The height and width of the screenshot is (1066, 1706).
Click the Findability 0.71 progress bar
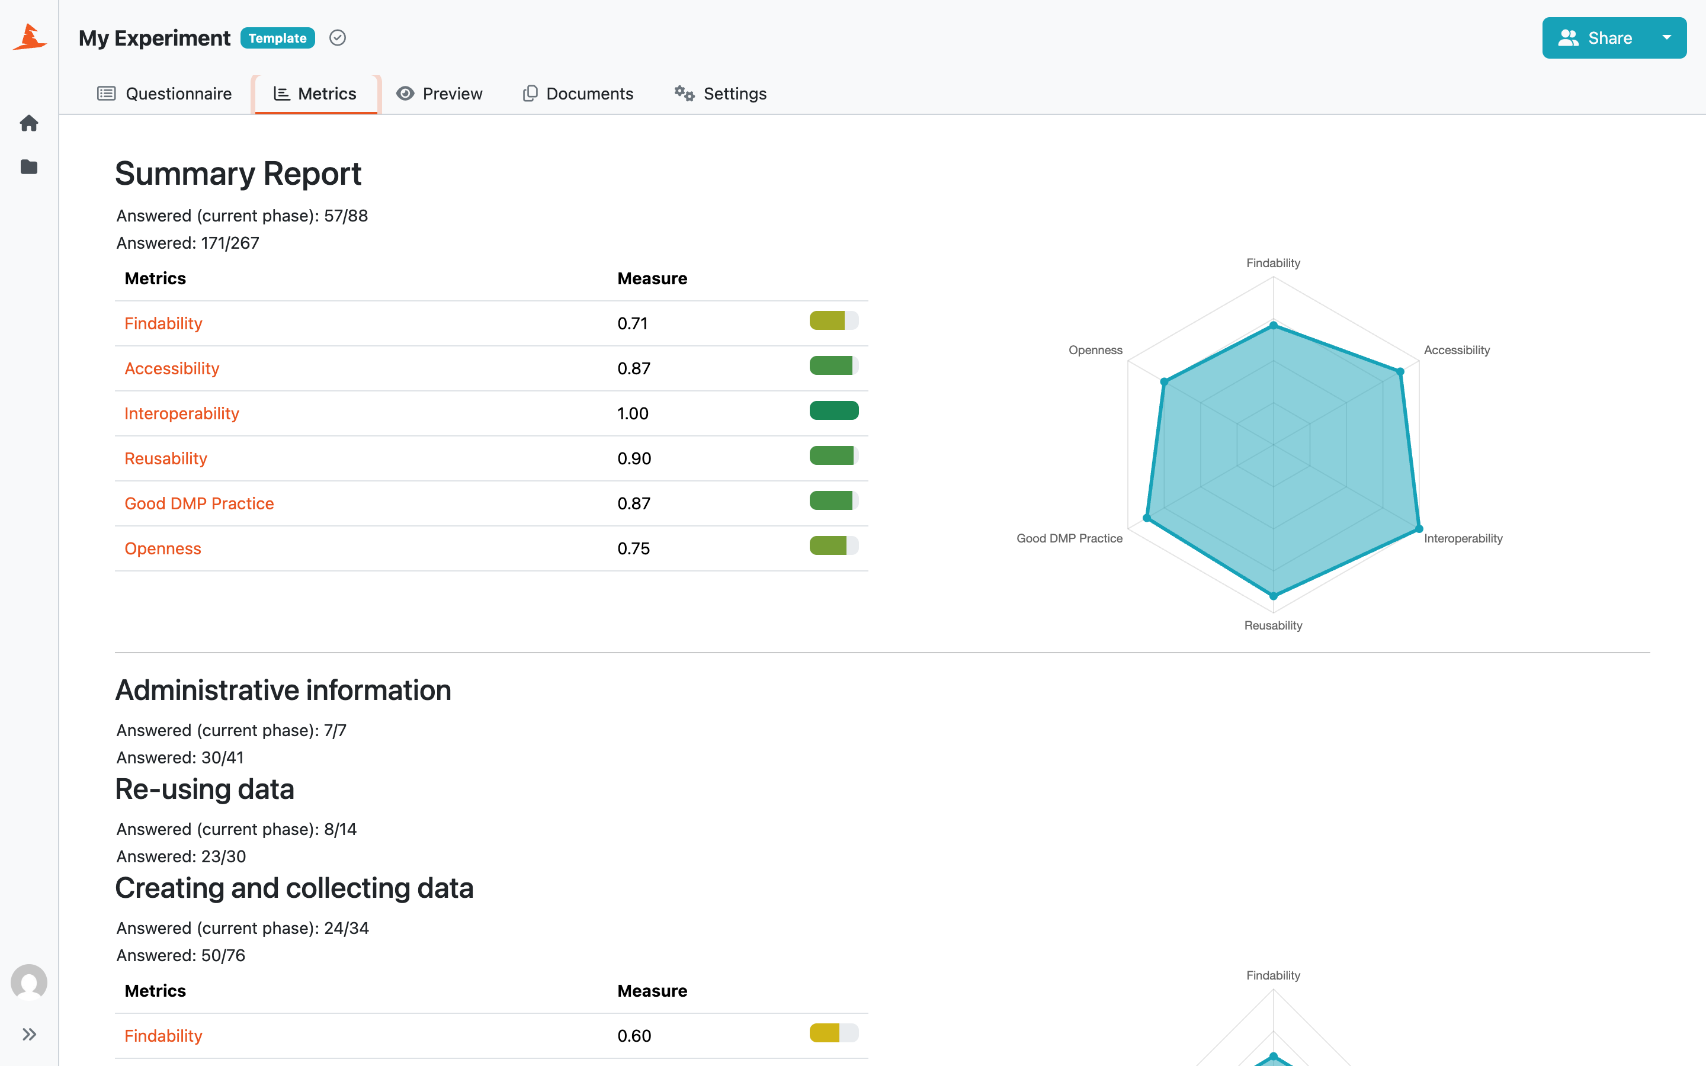tap(834, 321)
